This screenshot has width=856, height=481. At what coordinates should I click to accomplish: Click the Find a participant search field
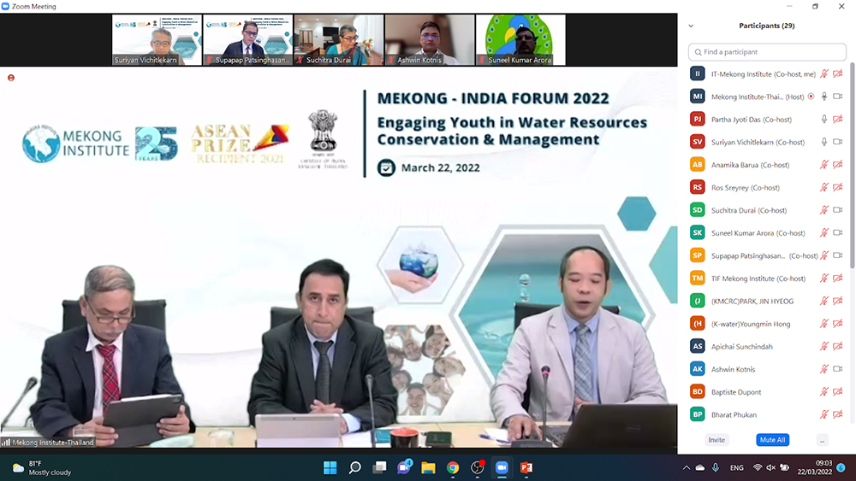767,52
